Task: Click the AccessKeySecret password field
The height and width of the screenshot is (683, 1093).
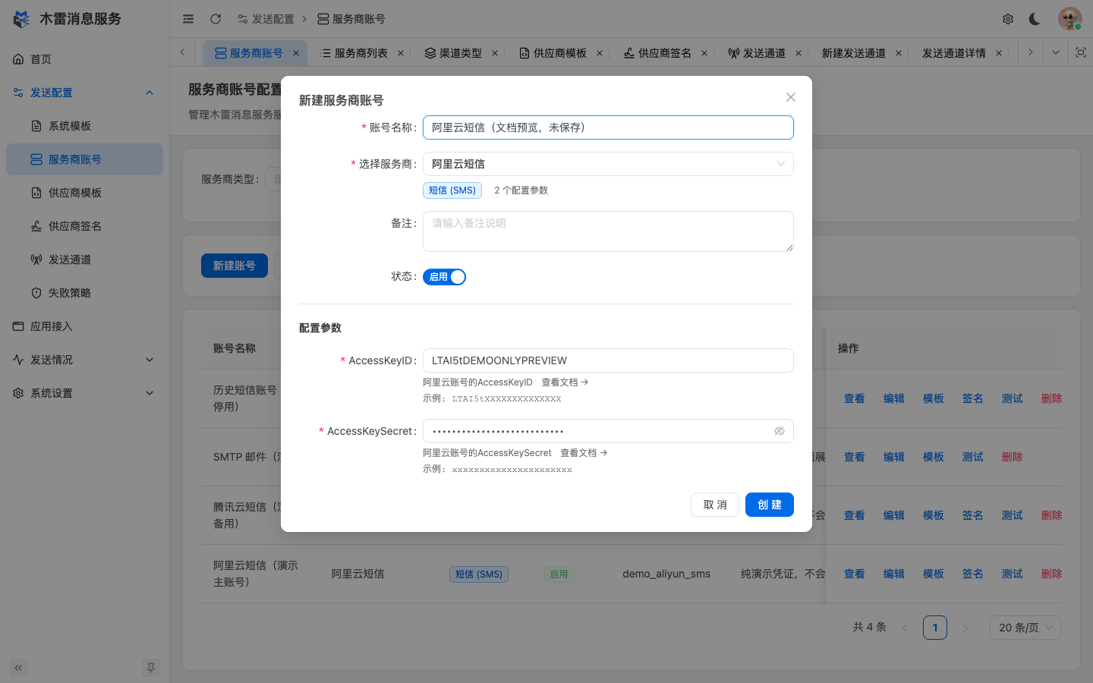Action: click(608, 431)
